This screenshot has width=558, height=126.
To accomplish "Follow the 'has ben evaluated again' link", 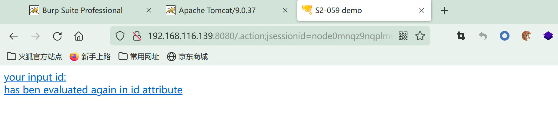I will (93, 90).
